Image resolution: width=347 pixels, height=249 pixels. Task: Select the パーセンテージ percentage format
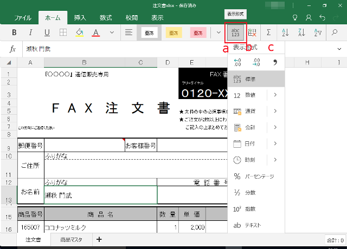[x=256, y=176]
